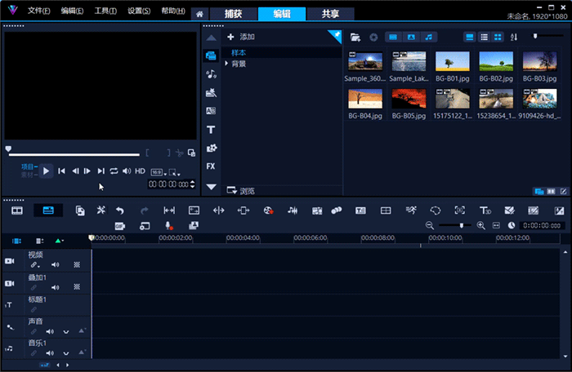Open the template library panel
The image size is (572, 372).
[211, 92]
